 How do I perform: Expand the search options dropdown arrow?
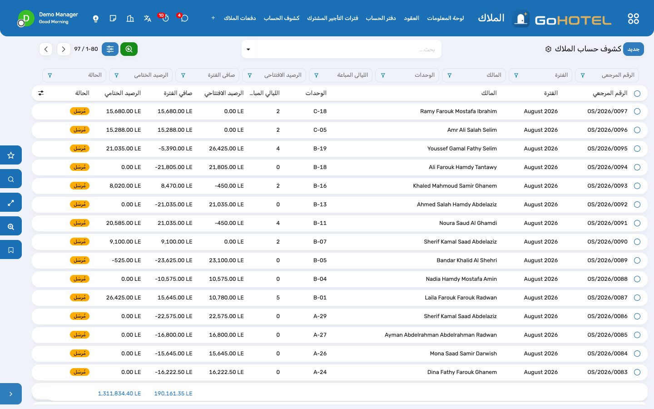[x=248, y=49]
